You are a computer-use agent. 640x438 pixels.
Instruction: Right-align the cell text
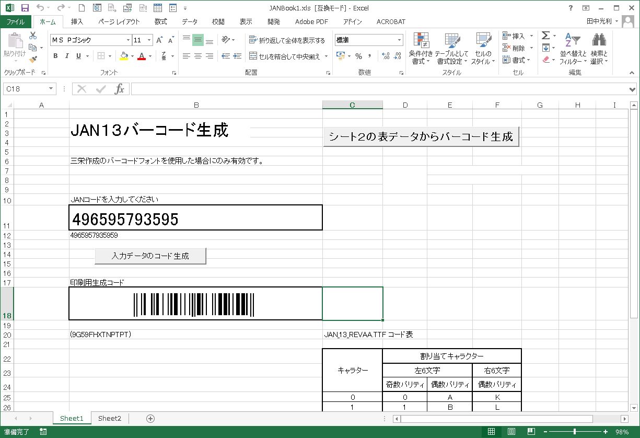(210, 56)
